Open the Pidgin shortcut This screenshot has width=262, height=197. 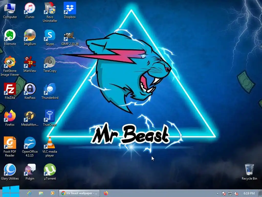pos(30,172)
